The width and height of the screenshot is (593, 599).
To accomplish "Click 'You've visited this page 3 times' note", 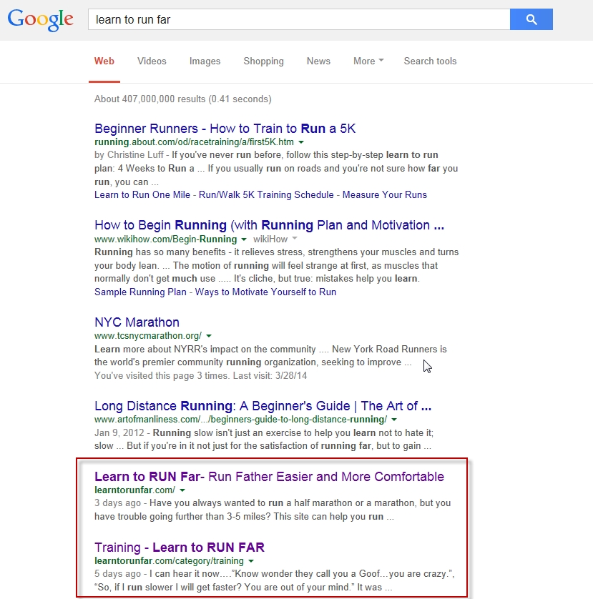I will [200, 375].
